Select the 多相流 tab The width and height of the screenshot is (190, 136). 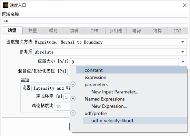[x=116, y=31]
